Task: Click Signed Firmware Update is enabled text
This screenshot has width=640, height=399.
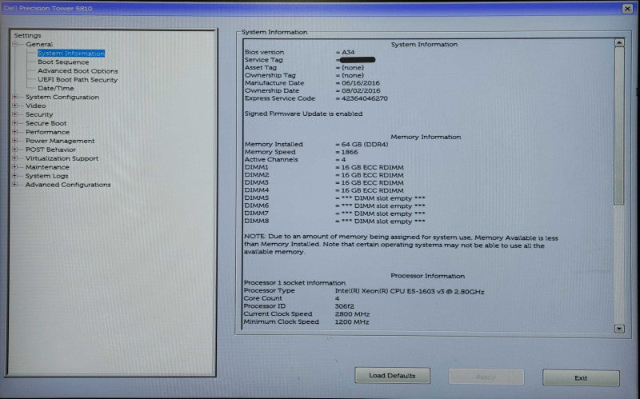Action: [303, 114]
